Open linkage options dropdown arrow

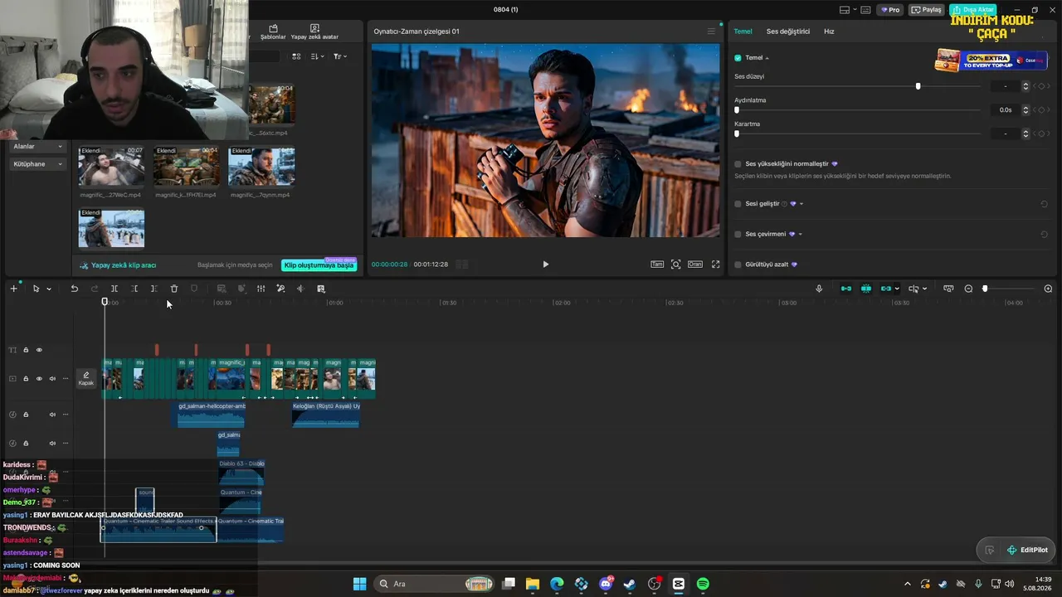tap(897, 289)
